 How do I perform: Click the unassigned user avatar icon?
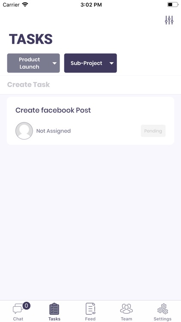tap(24, 131)
